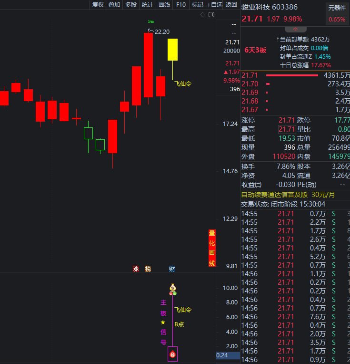Click 飞仙令 label under yellow candle
The image size is (350, 364).
[x=183, y=83]
